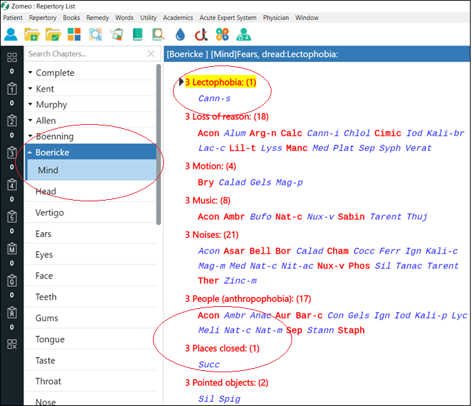Viewport: 472px width, 406px height.
Task: Click the physician doctor icon in toolbar
Action: [x=243, y=34]
